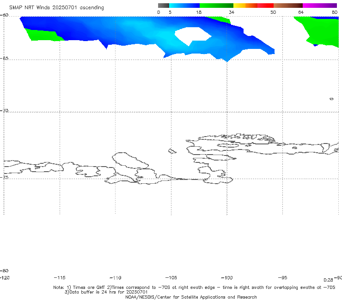Viewport: 342px width, 300px height.
Task: Click the color bar label 18
Action: (x=199, y=12)
